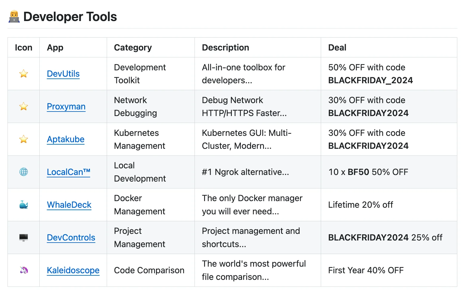
Task: Click the Developer Tools heading text
Action: pos(70,17)
